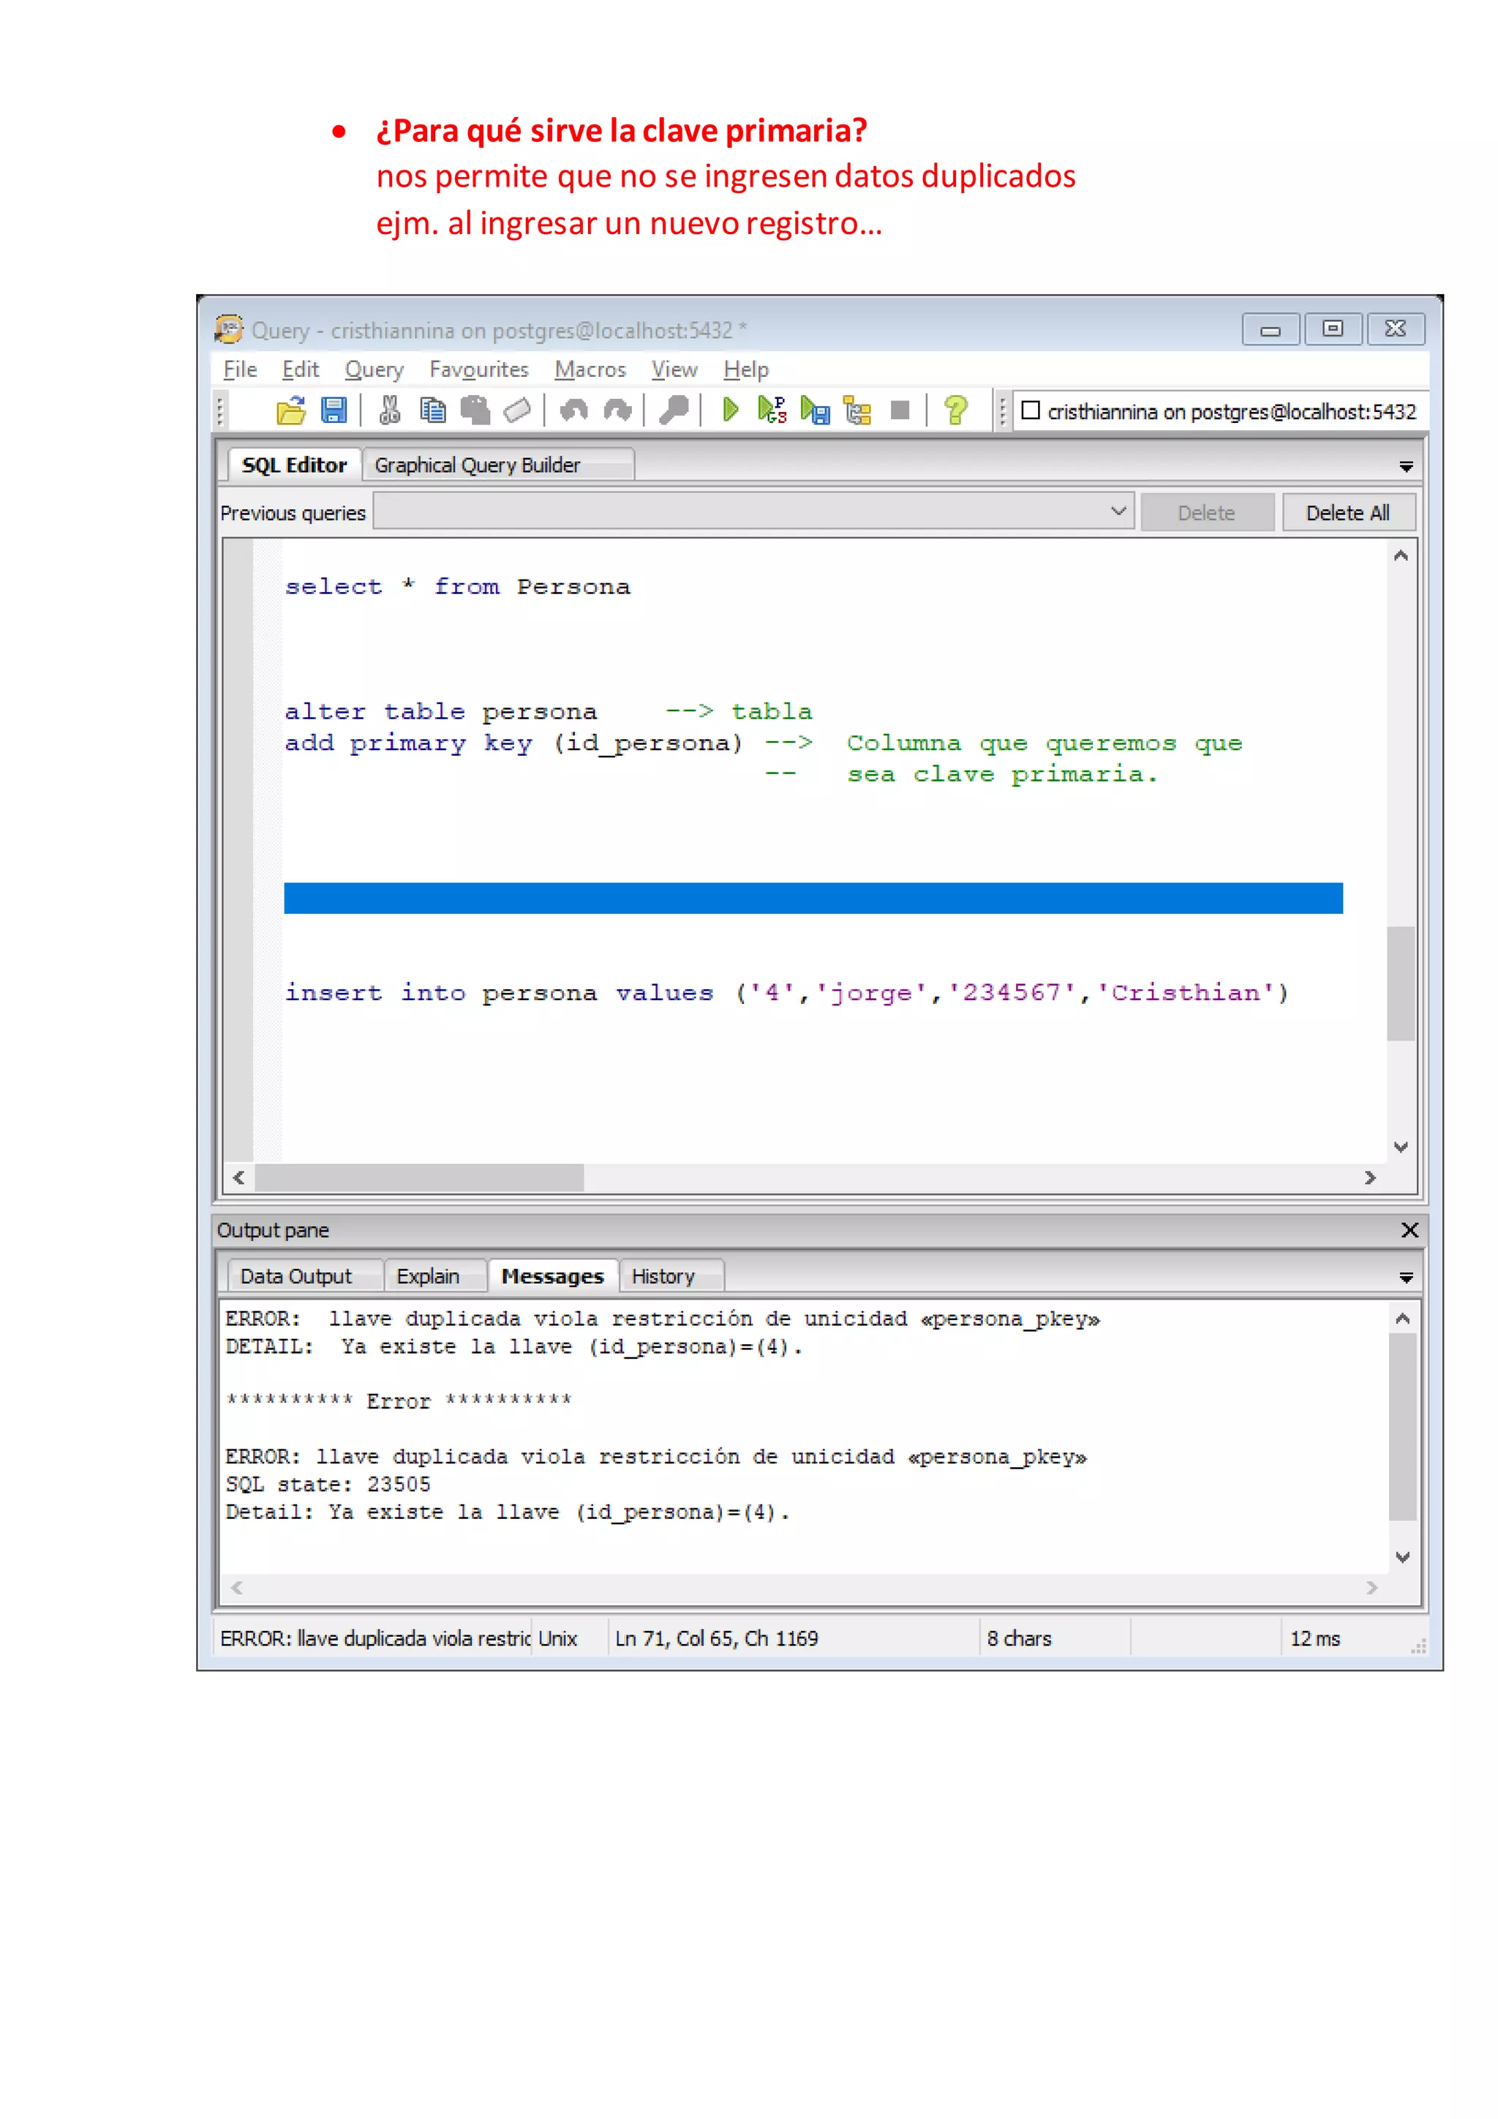This screenshot has height=2119, width=1498.
Task: Click the 'insert into persona values' line
Action: (x=787, y=993)
